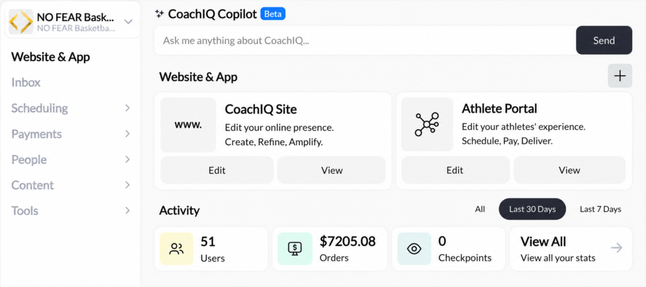Click the Athlete Portal network node icon
The width and height of the screenshot is (646, 287).
(x=427, y=124)
